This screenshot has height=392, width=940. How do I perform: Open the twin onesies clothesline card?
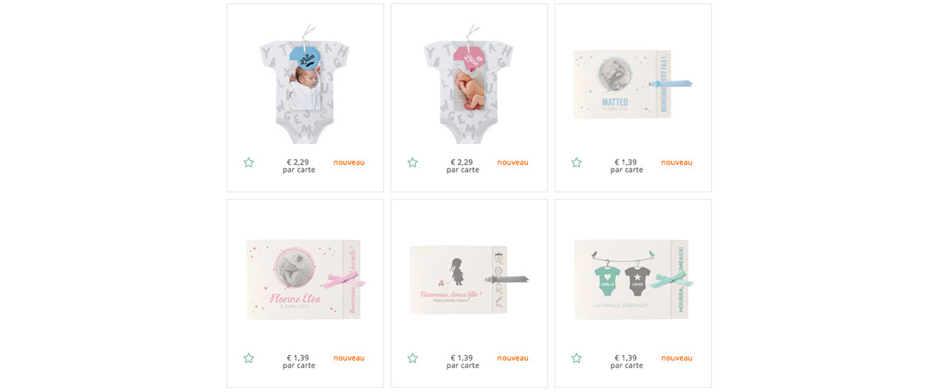click(633, 279)
